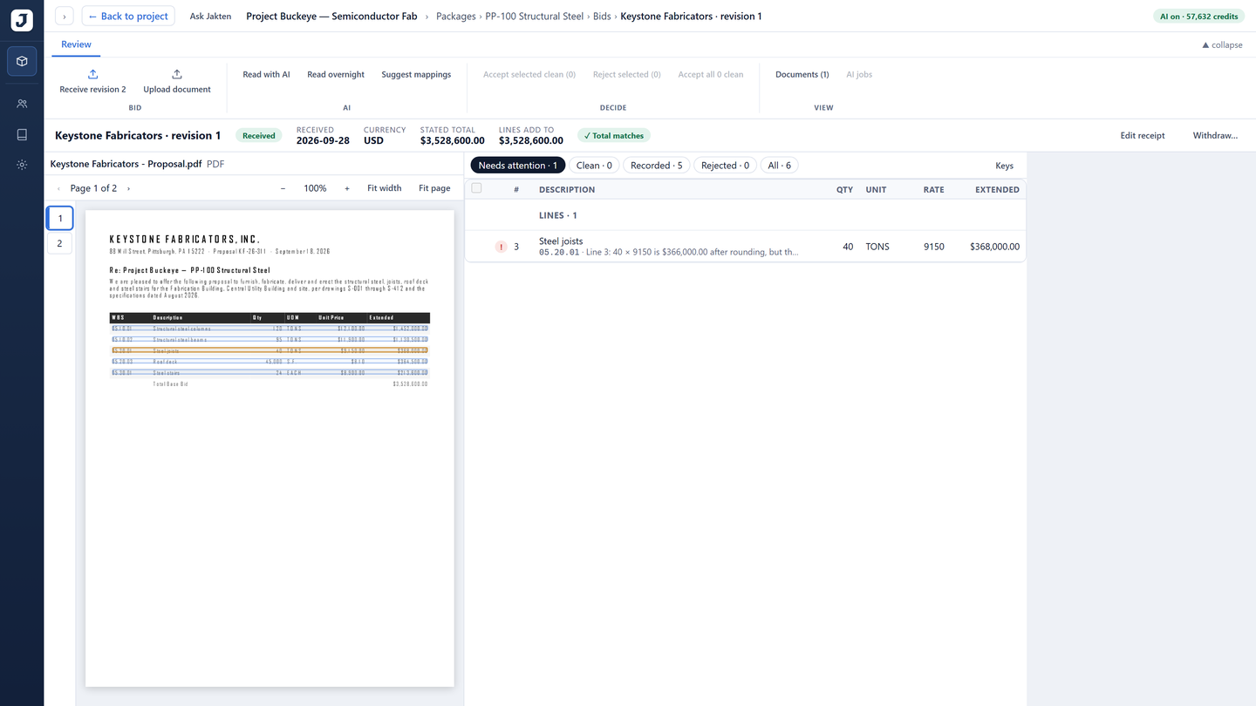Zoom in the PDF with plus
1256x706 pixels.
coord(347,188)
